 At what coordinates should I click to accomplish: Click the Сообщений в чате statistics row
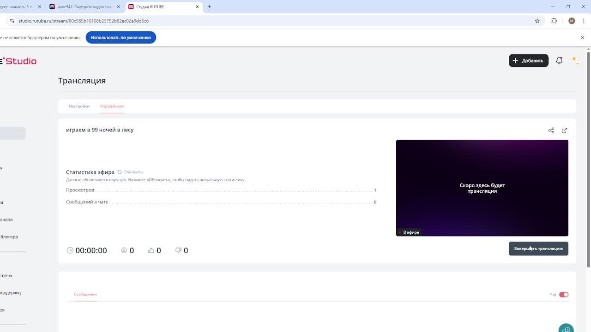pos(221,202)
